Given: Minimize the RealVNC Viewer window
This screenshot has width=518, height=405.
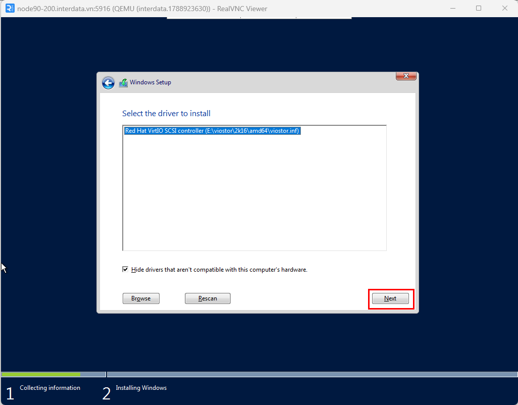Looking at the screenshot, I should coord(453,8).
